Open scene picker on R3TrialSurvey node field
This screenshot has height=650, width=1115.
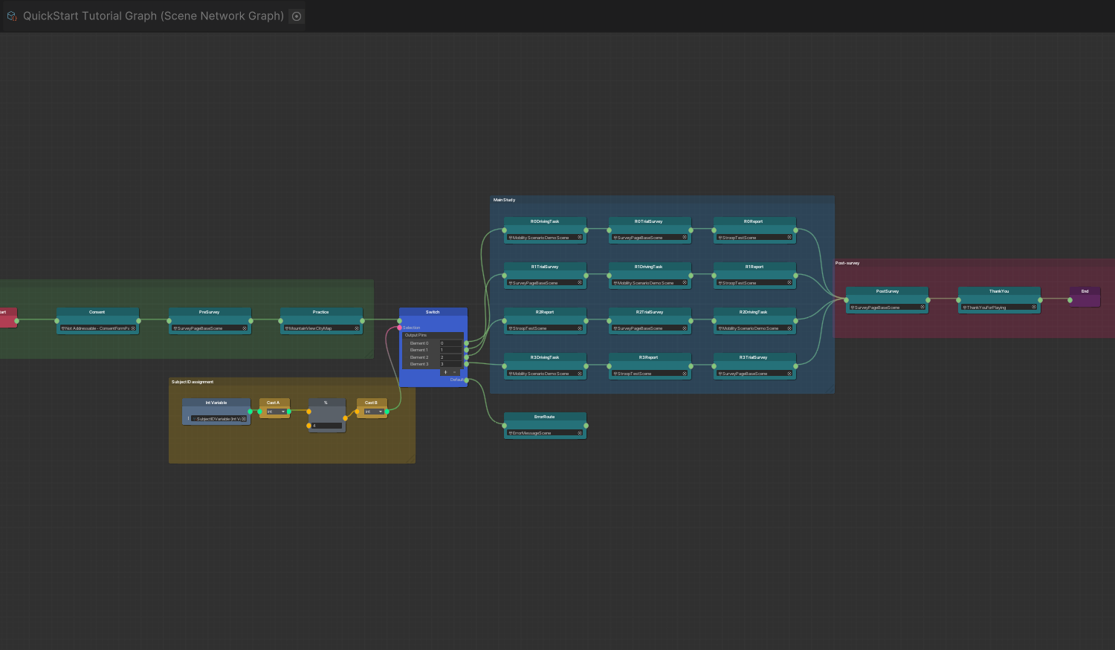(789, 374)
